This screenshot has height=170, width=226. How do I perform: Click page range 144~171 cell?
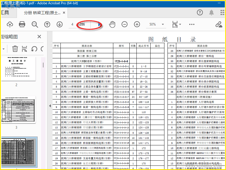click(x=144, y=143)
